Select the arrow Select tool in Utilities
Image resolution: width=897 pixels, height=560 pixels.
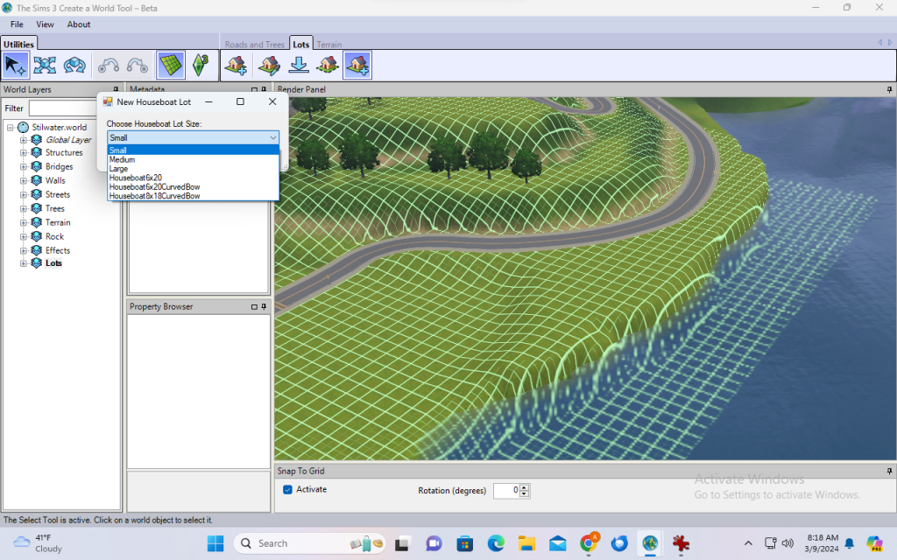pyautogui.click(x=15, y=65)
